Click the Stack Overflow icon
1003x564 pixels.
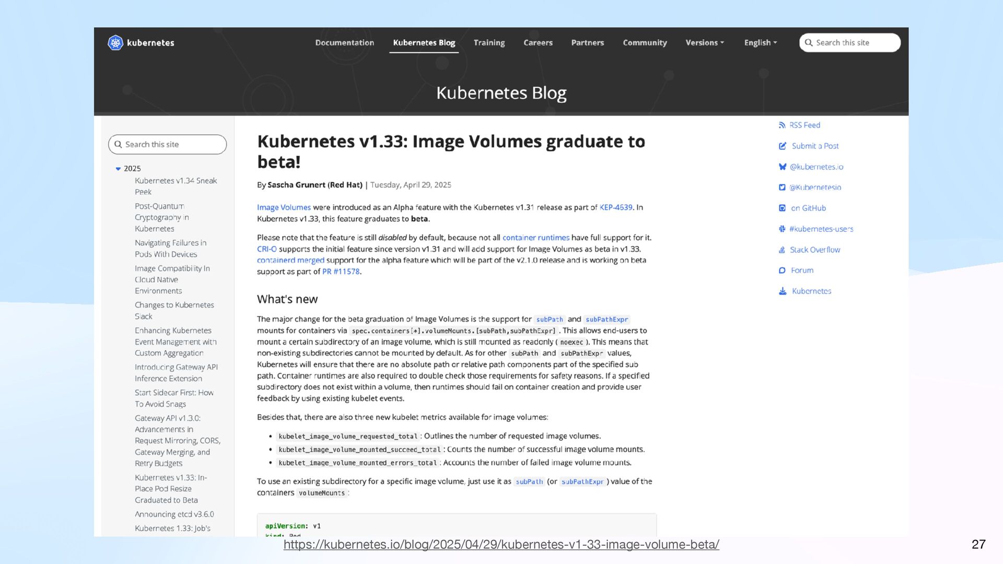pos(782,250)
